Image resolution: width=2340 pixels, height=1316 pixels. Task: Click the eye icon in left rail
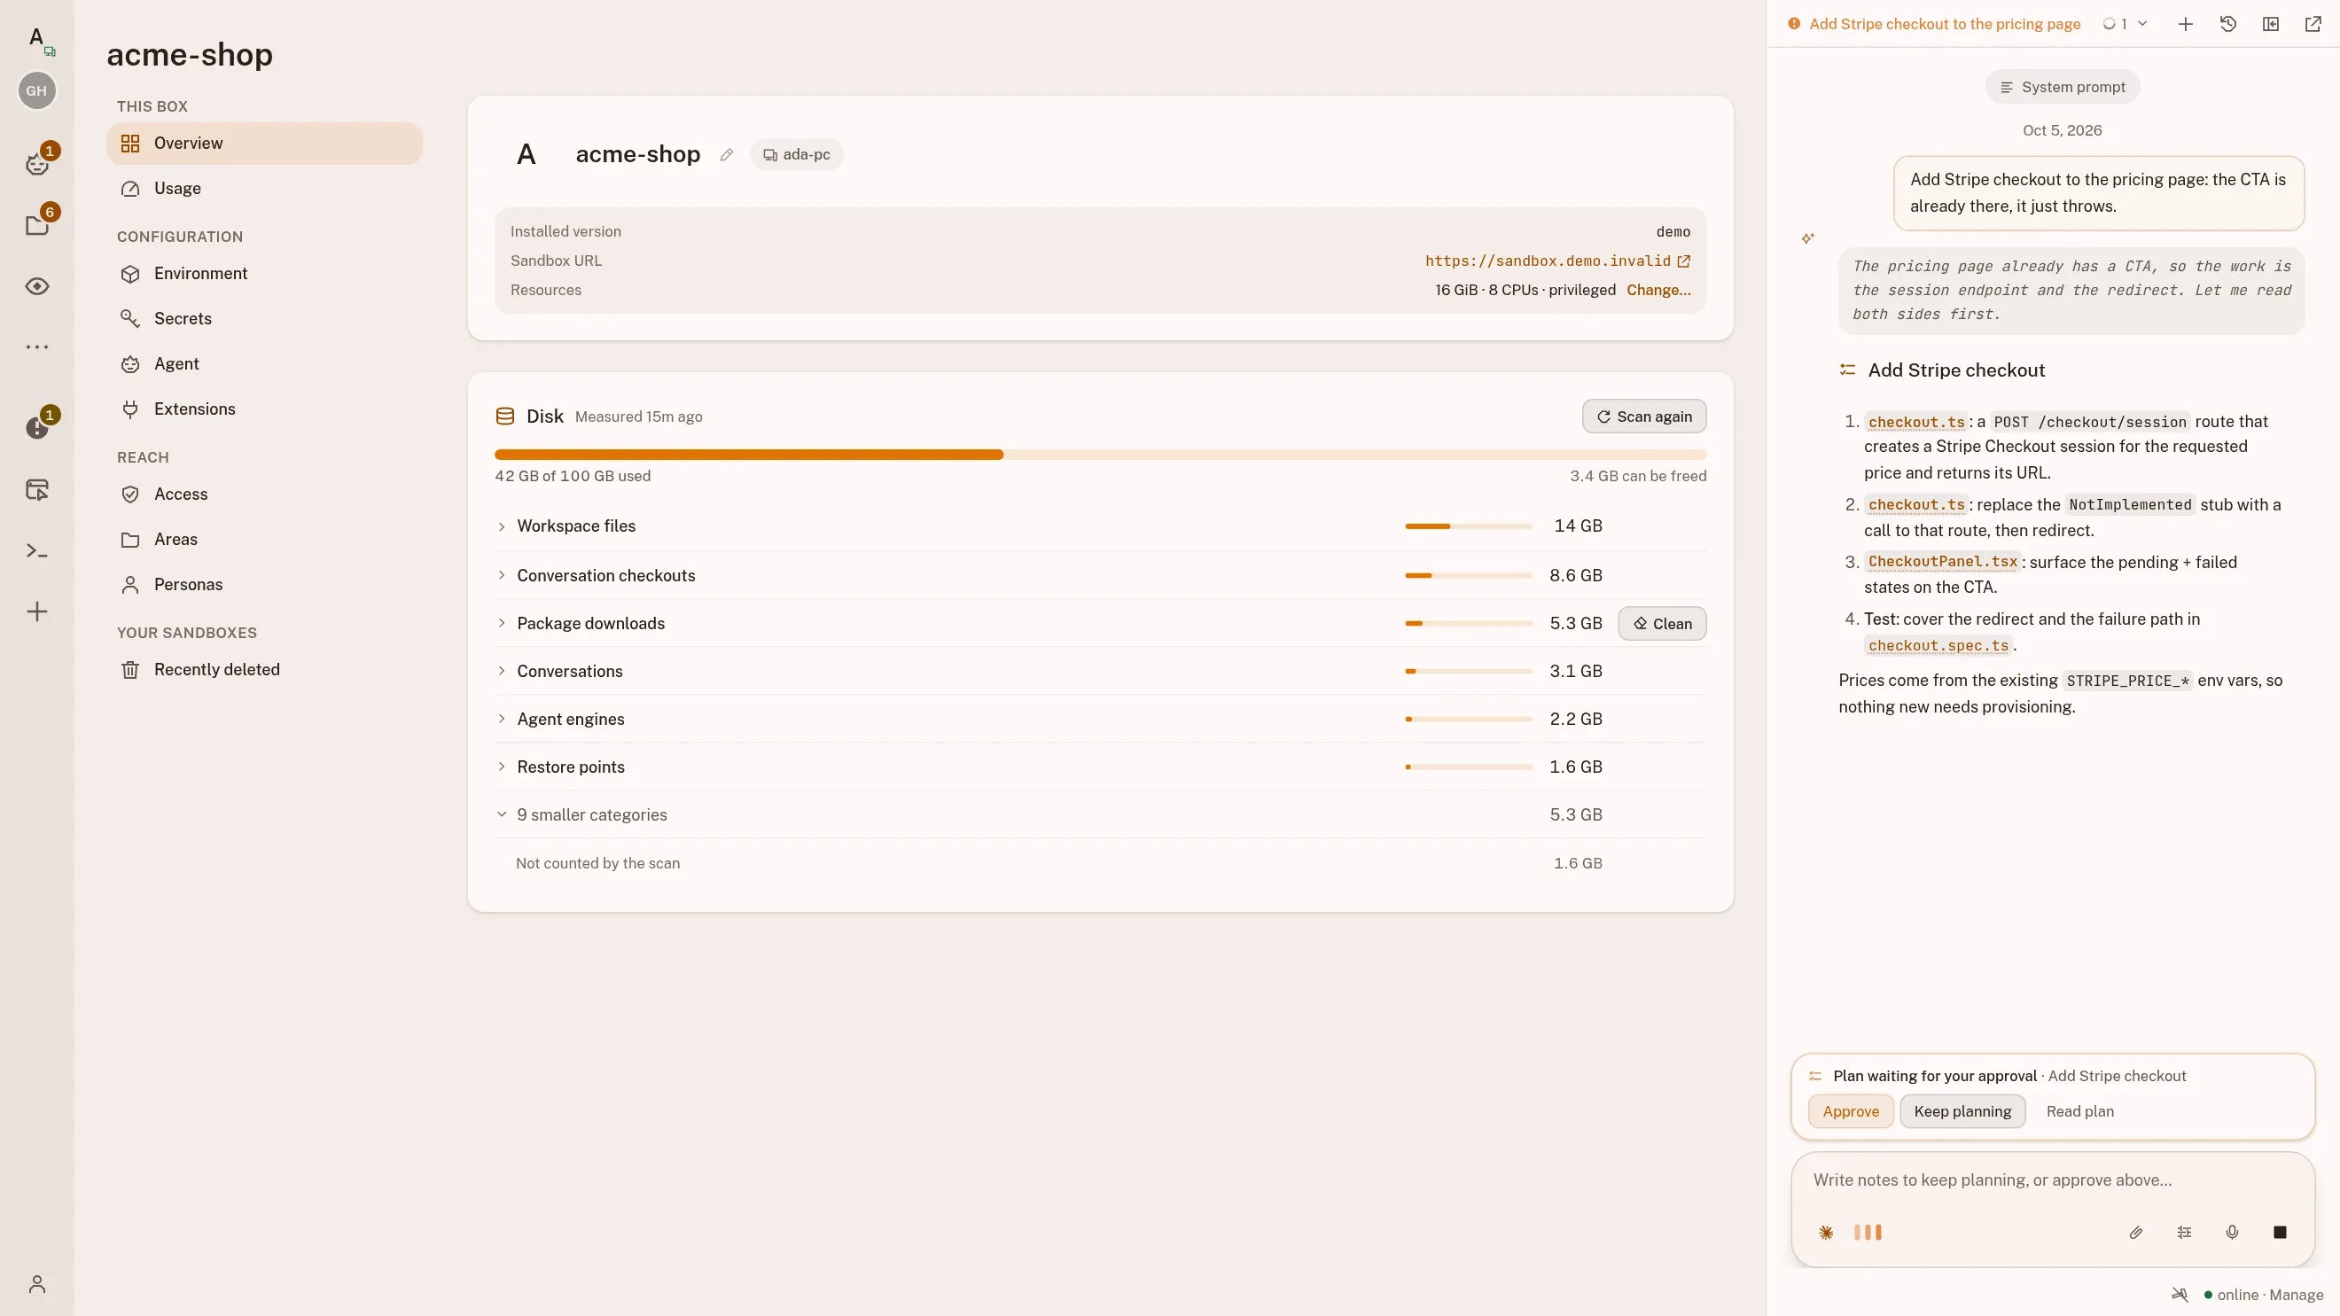(37, 286)
